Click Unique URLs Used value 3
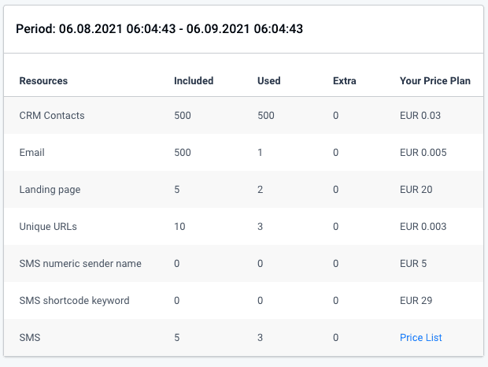The image size is (488, 367). pos(261,227)
